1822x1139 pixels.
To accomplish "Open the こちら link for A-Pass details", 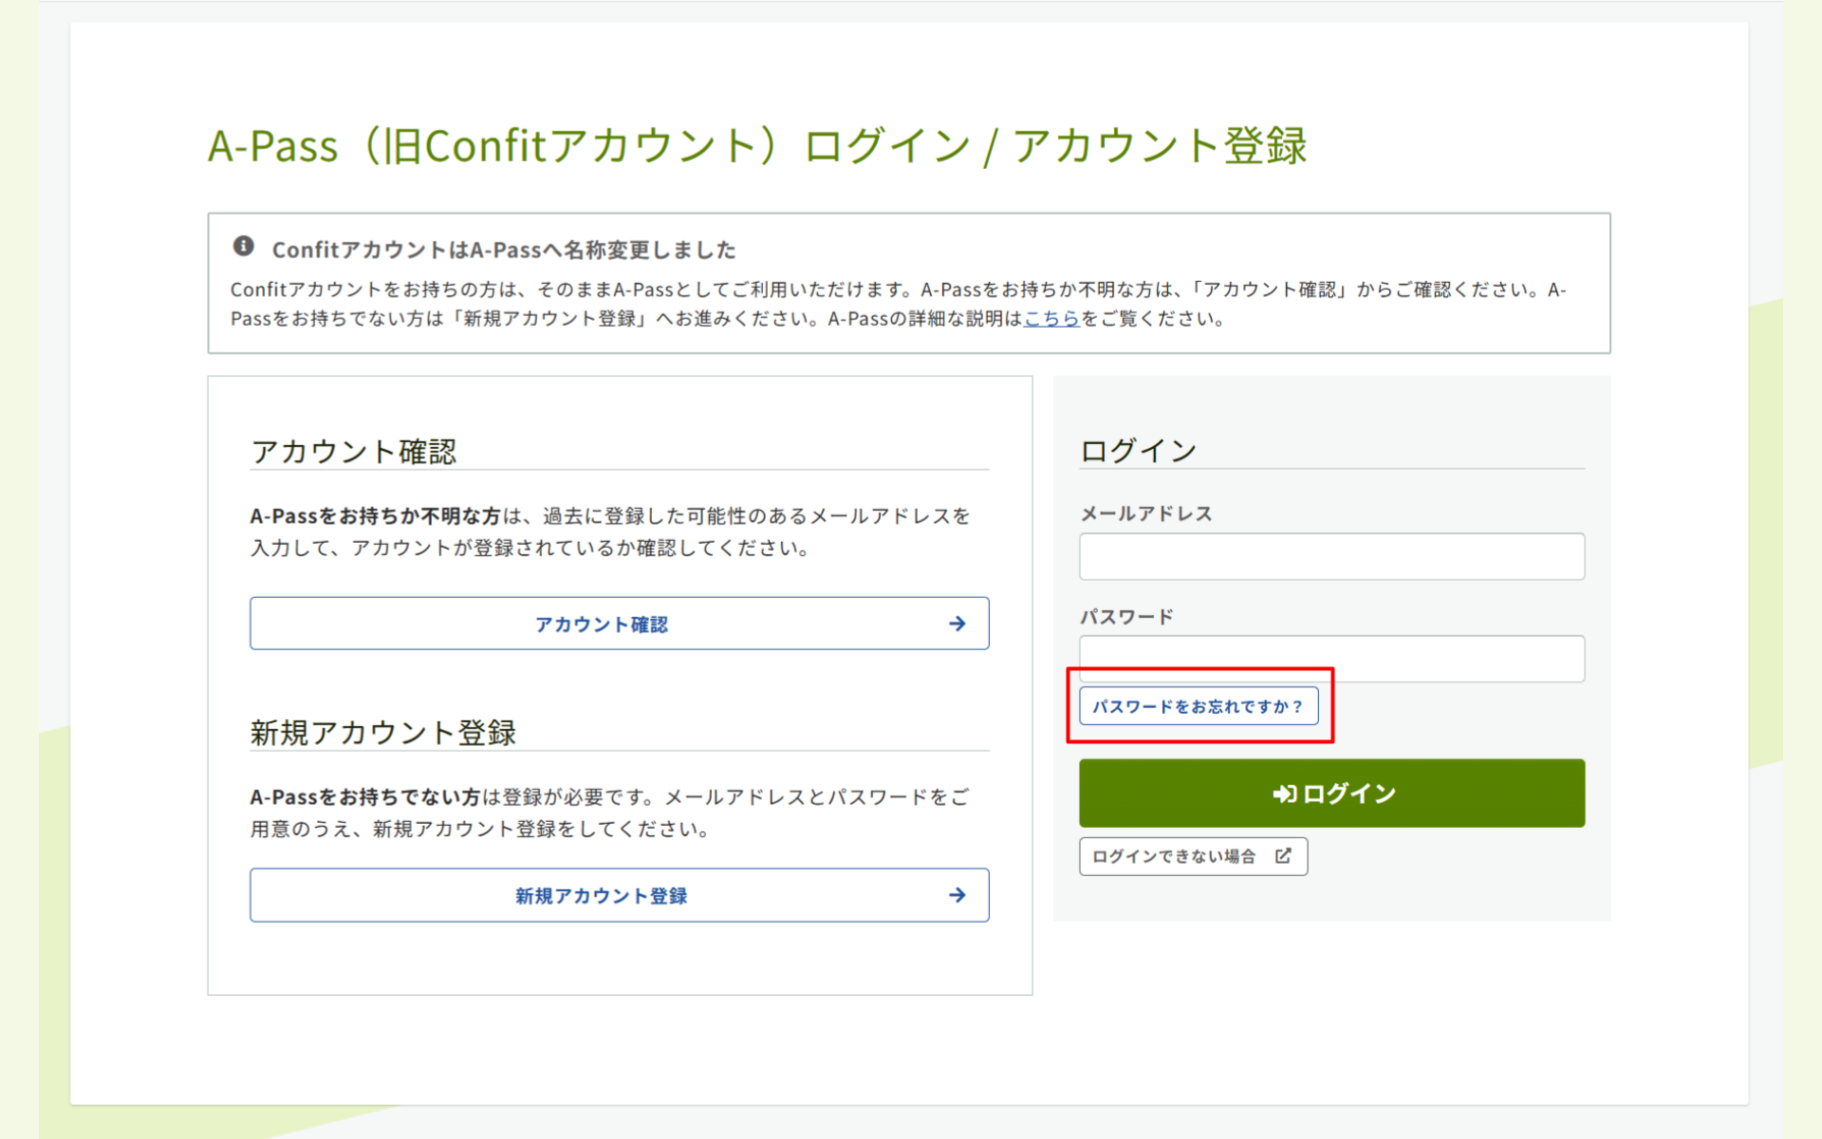I will 1051,319.
